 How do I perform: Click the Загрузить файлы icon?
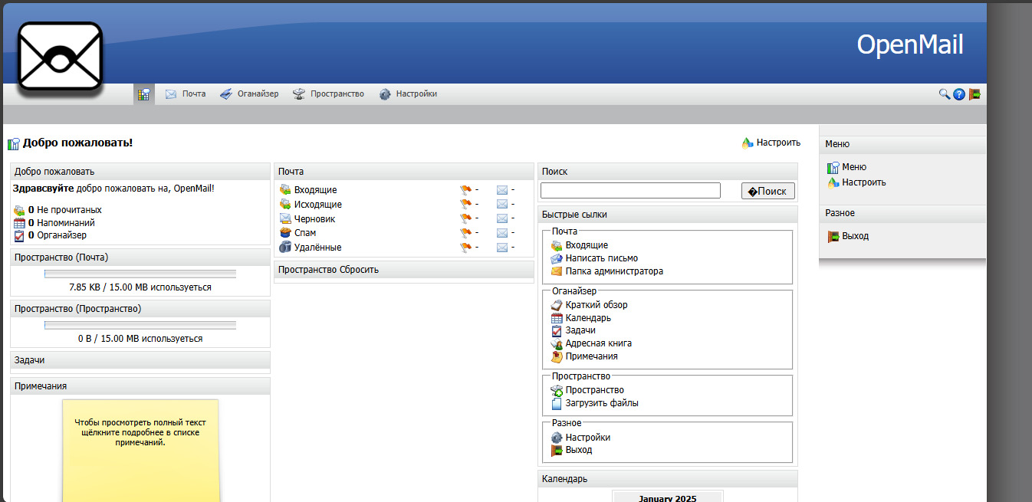click(557, 403)
